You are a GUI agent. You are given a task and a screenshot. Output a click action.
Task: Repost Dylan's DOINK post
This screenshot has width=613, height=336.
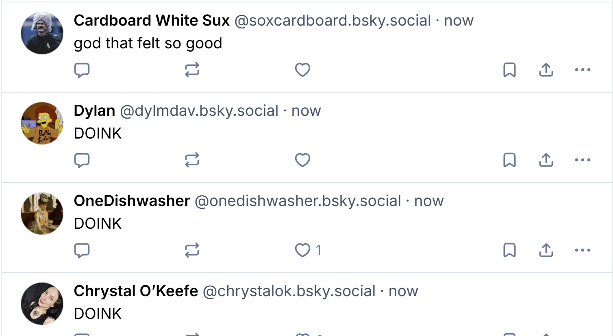[192, 160]
